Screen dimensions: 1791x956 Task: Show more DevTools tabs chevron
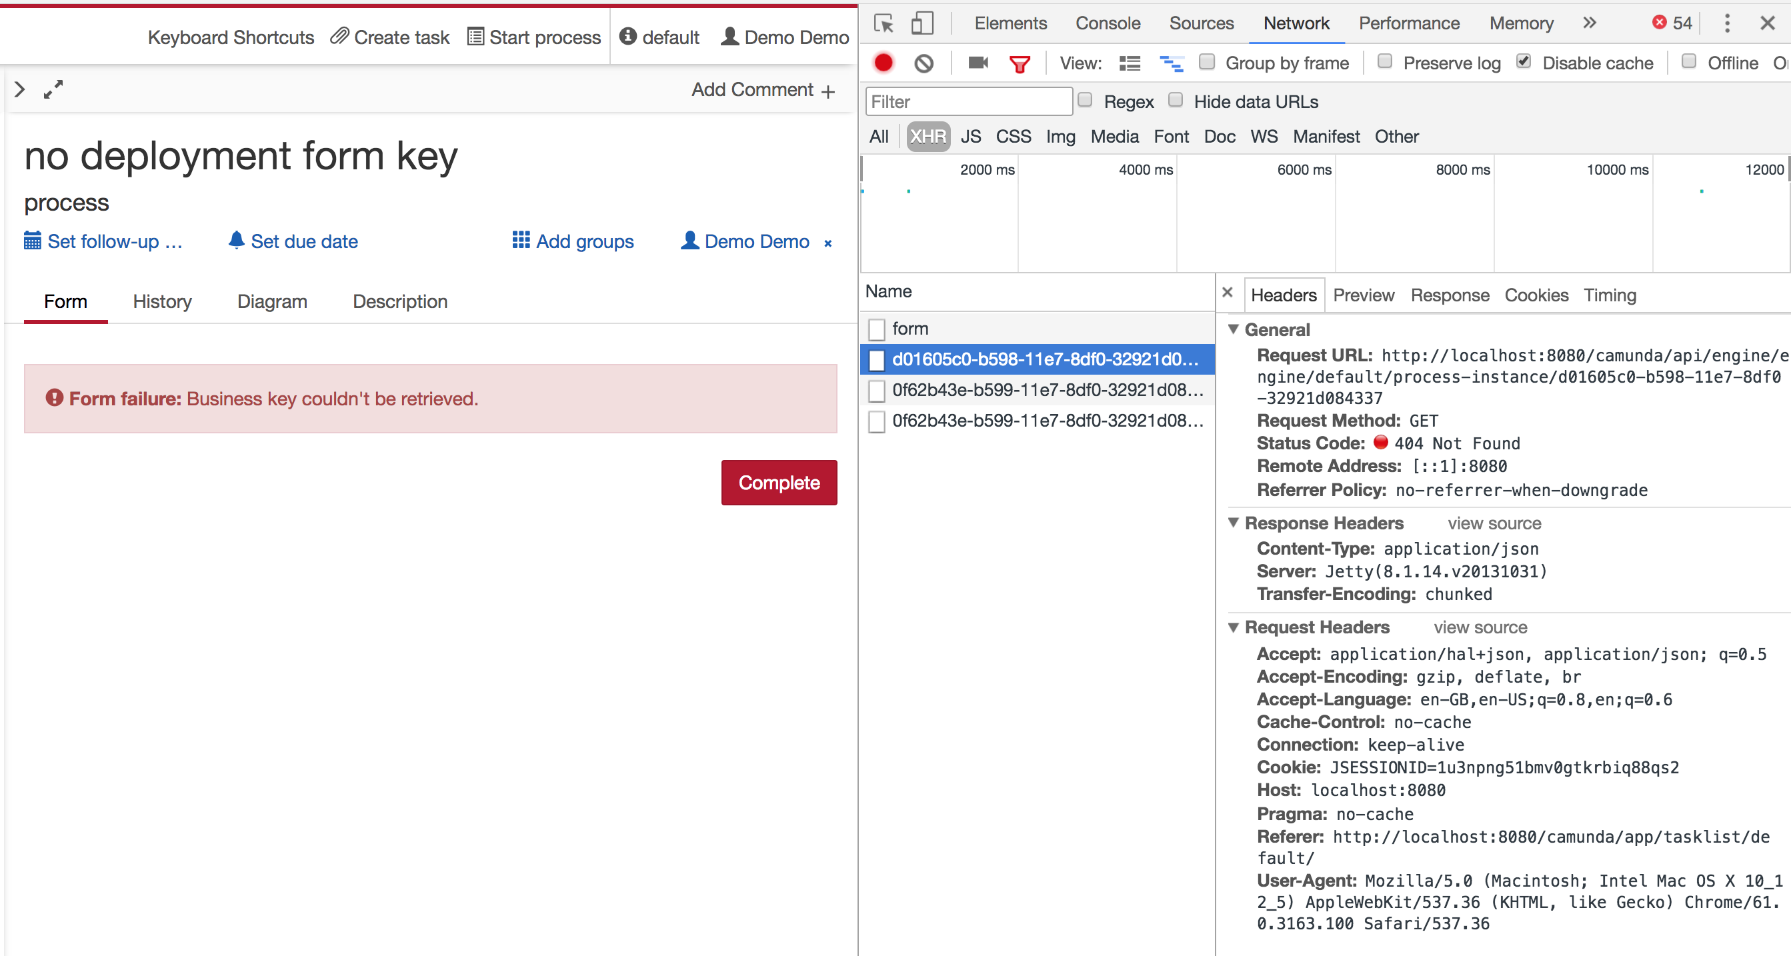click(x=1590, y=23)
